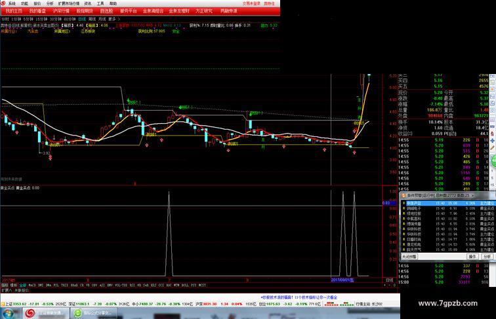Select alert row with price 6.91
496x319 pixels.
tap(447, 208)
